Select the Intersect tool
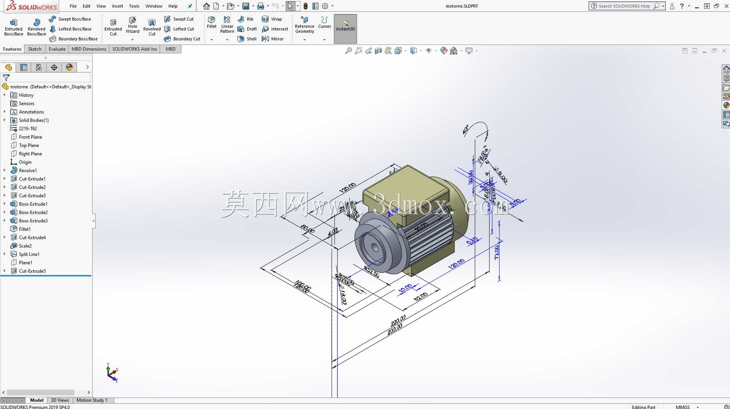730x409 pixels. click(275, 29)
